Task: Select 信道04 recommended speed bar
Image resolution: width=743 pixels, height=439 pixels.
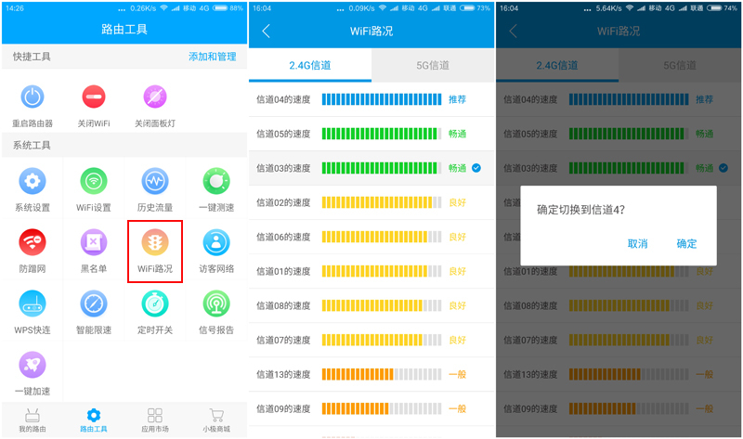Action: 381,99
